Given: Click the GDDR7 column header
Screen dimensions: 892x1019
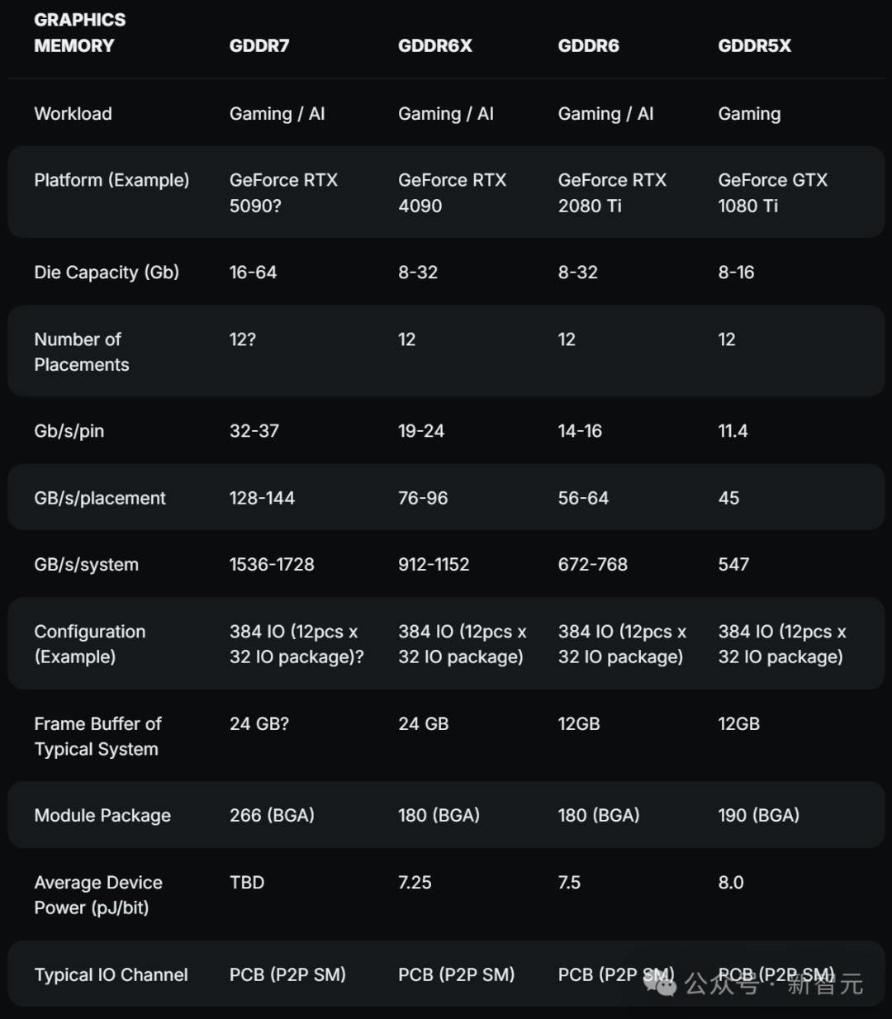Looking at the screenshot, I should coord(259,45).
